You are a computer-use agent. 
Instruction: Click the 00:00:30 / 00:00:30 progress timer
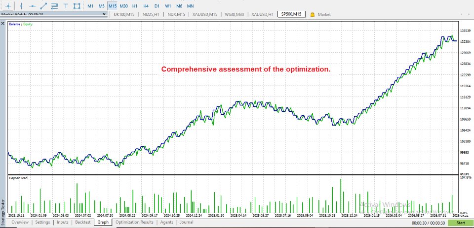point(428,223)
